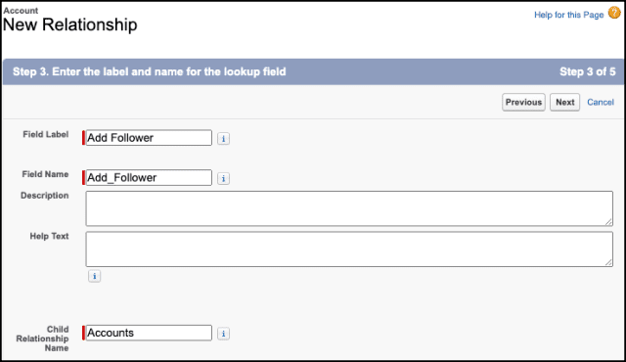Viewport: 626px width, 362px height.
Task: Click info icon next to Child Relationship Name
Action: click(x=224, y=334)
